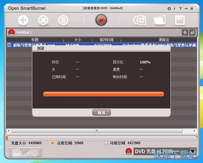Click the MP4 file type icon in the list
203x163 pixels.
(x=9, y=45)
